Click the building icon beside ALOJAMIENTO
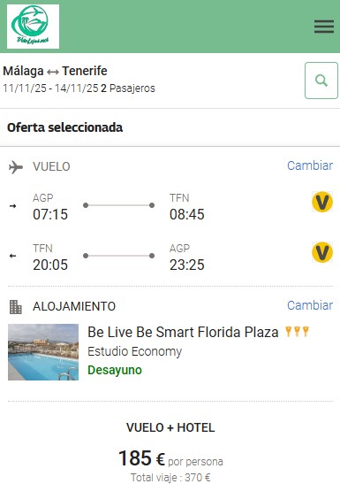Image resolution: width=340 pixels, height=484 pixels. (16, 307)
